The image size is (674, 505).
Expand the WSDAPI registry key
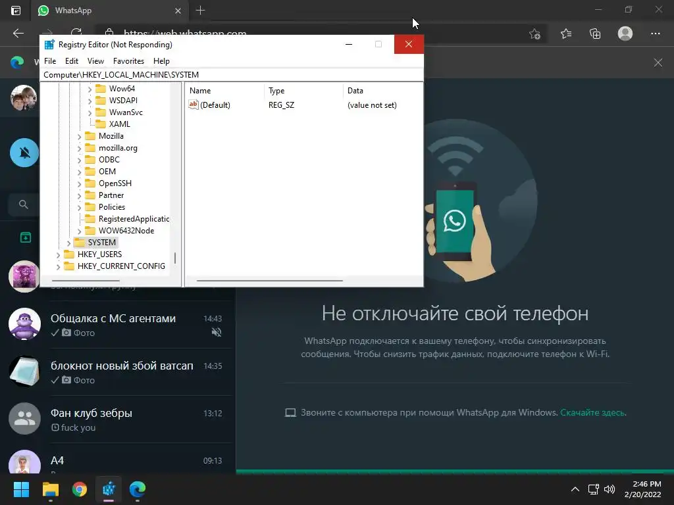pos(90,101)
